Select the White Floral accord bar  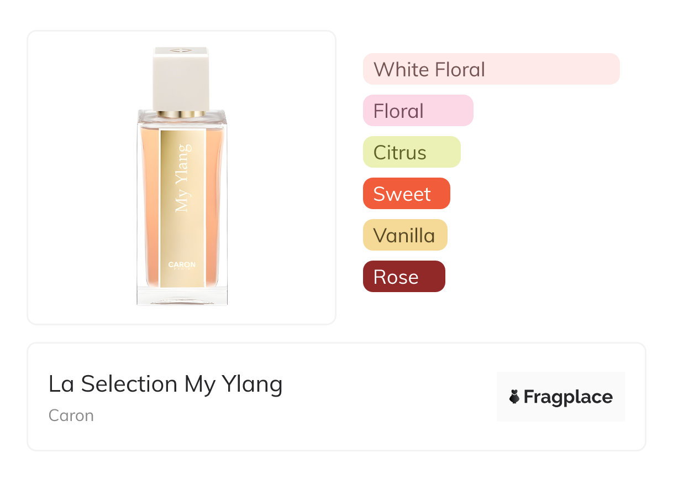(x=491, y=69)
